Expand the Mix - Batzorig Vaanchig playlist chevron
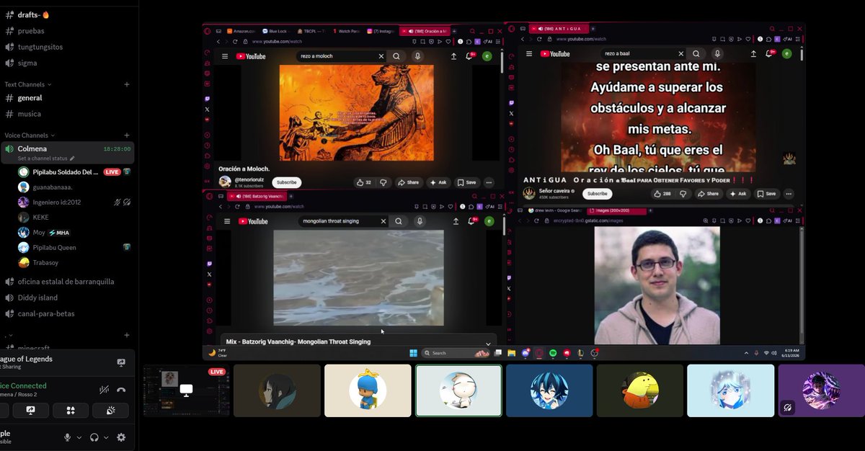Image resolution: width=865 pixels, height=451 pixels. click(x=489, y=344)
